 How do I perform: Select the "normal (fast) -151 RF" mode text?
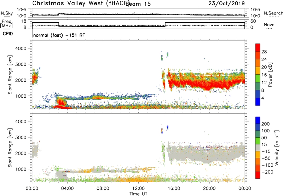(x=59, y=35)
